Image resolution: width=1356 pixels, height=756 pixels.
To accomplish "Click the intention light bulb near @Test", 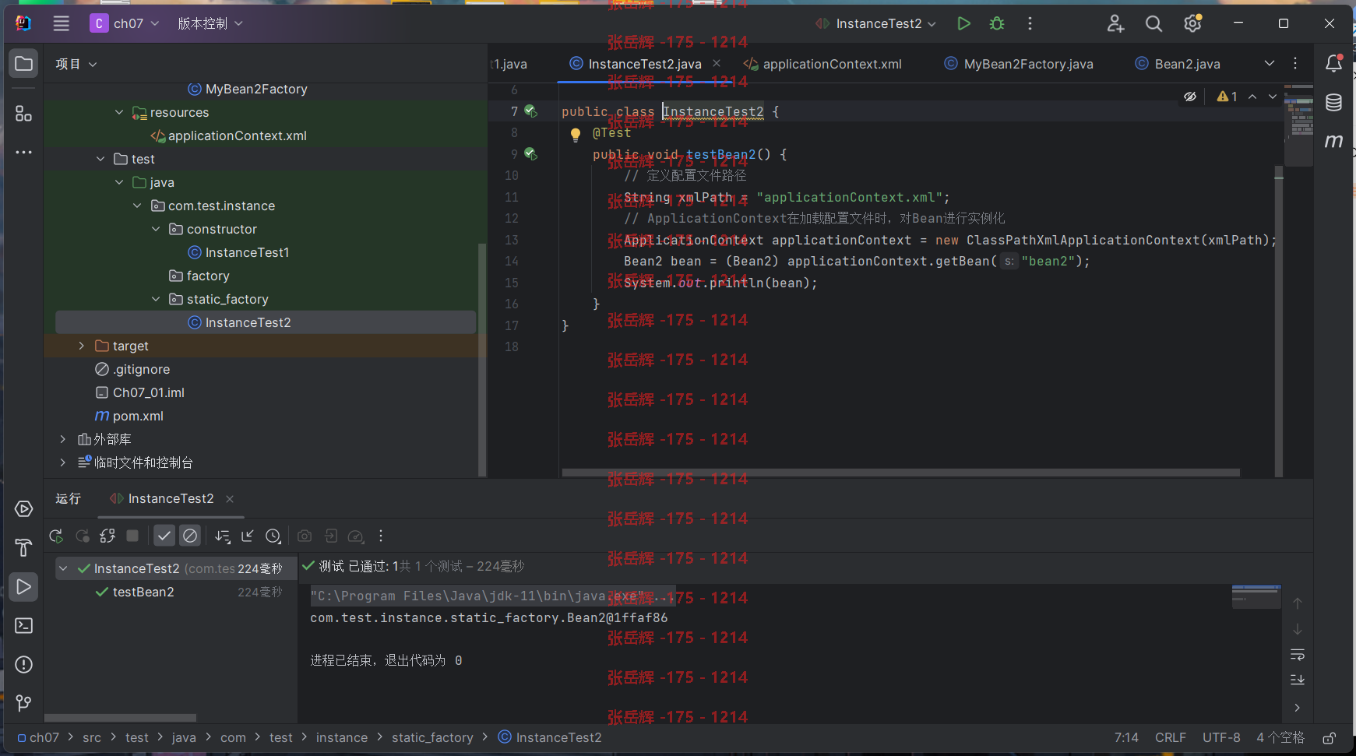I will click(x=576, y=134).
